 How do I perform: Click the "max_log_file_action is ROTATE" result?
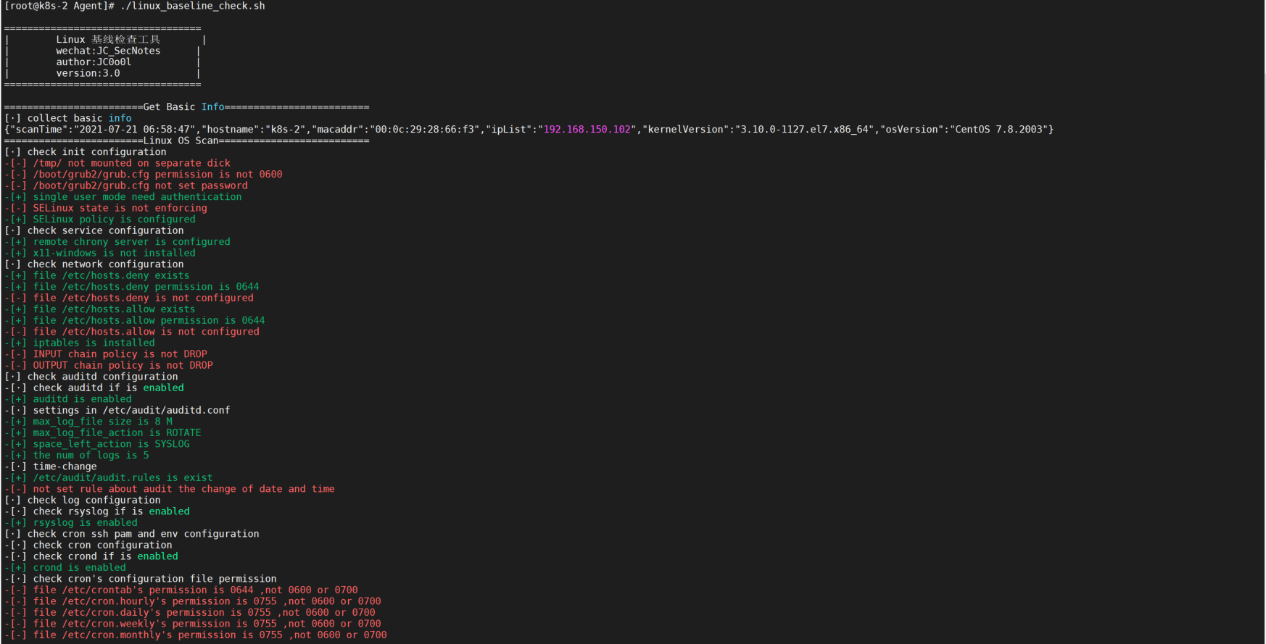pos(117,433)
